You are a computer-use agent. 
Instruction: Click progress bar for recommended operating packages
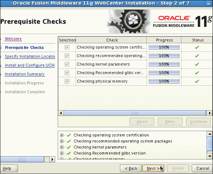pyautogui.click(x=164, y=56)
